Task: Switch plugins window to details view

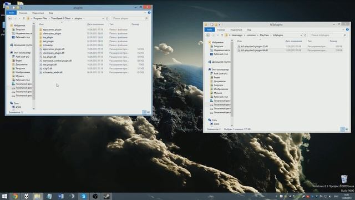Action: pyautogui.click(x=144, y=112)
